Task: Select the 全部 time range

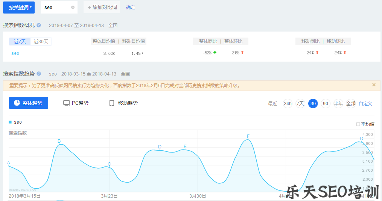Action: click(x=351, y=104)
